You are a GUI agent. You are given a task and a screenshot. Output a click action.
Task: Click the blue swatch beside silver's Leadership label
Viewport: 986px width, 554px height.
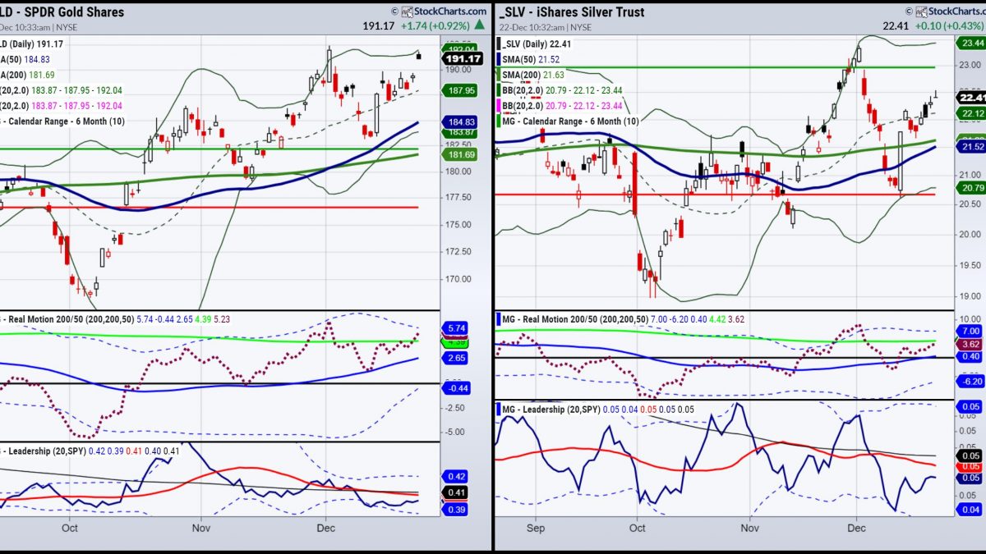500,408
